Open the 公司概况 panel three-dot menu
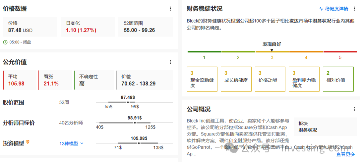Screen dimensions: 360x162 pyautogui.click(x=354, y=110)
